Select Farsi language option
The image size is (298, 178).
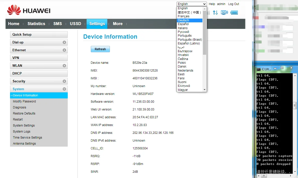[190, 78]
